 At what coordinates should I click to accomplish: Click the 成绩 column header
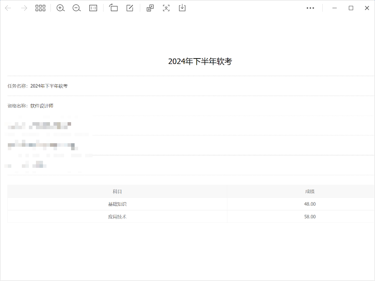pos(310,192)
